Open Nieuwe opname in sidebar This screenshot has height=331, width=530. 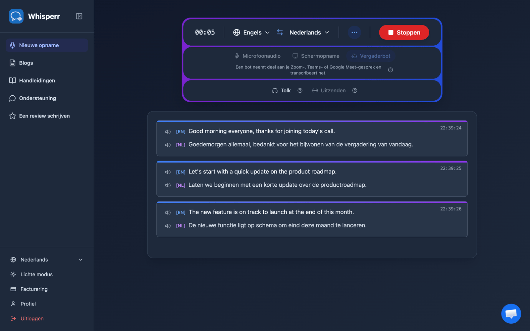[47, 45]
